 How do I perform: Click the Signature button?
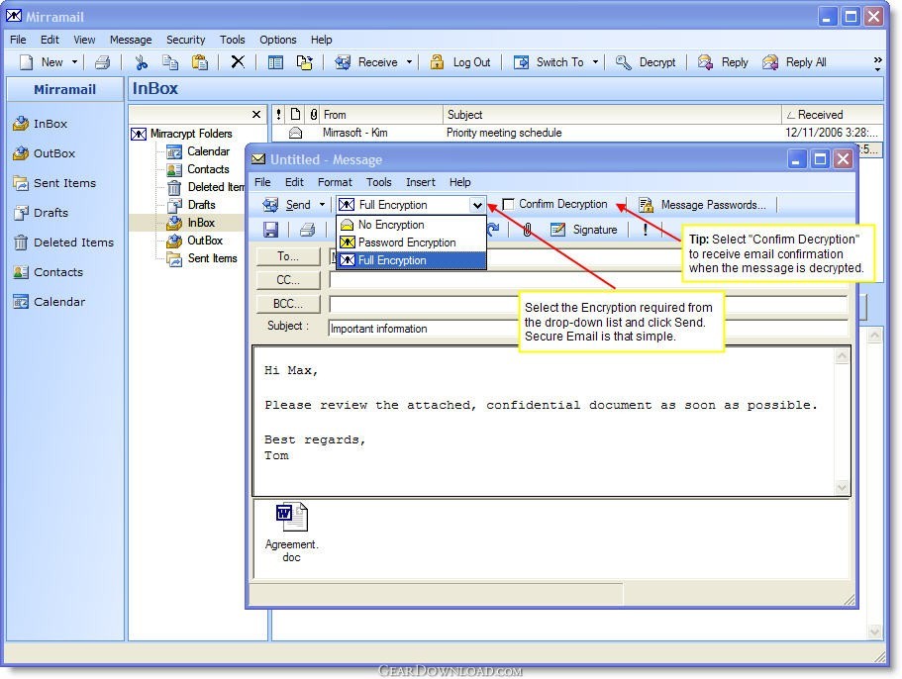[x=584, y=230]
